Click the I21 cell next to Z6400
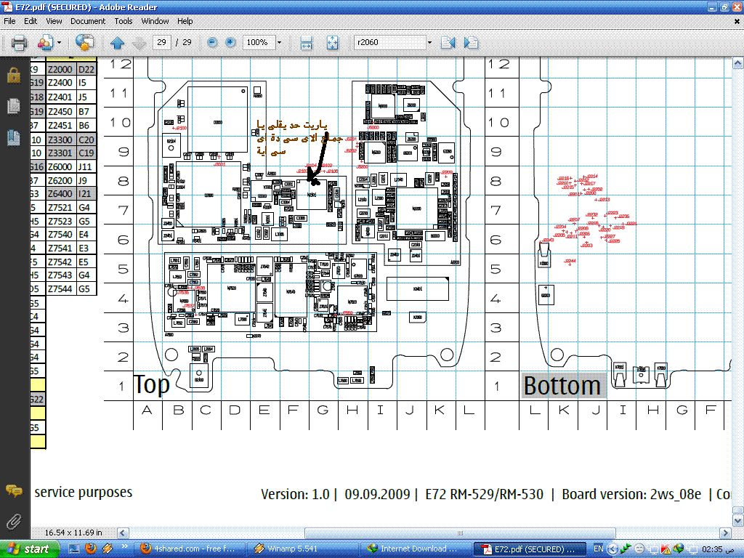Viewport: 744px width, 558px height. pos(86,193)
